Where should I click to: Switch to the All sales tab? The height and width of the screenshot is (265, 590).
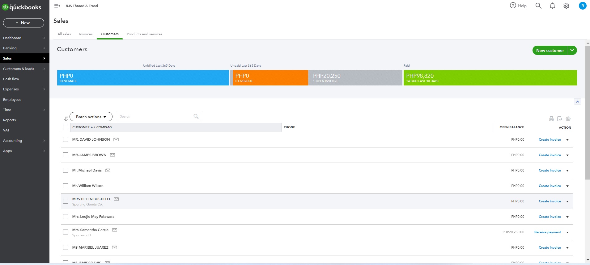point(64,34)
